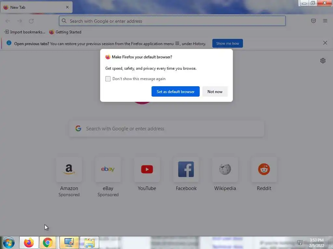
Task: Dismiss the Open previous tabs notification bar
Action: [325, 43]
